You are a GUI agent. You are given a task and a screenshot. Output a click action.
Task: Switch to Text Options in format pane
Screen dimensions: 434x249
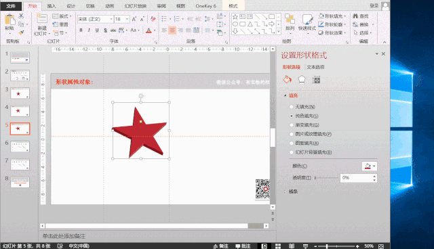[315, 67]
